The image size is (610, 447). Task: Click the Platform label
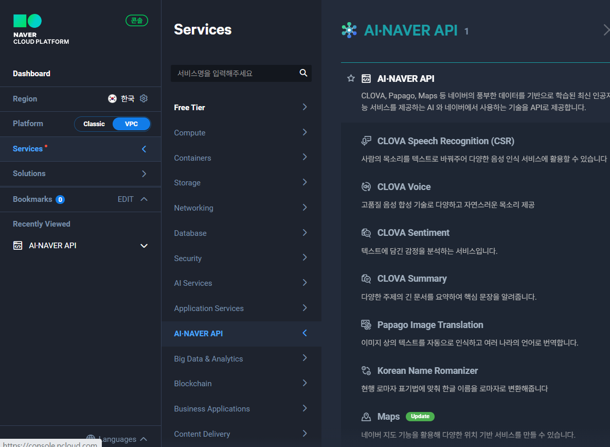click(28, 124)
